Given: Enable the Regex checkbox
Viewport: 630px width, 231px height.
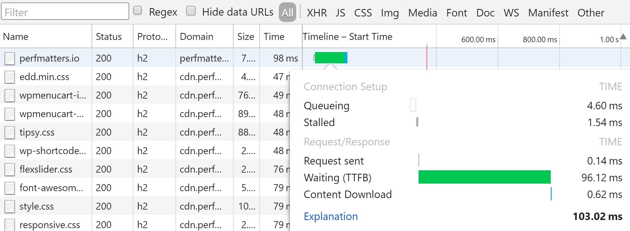Looking at the screenshot, I should click(x=138, y=10).
